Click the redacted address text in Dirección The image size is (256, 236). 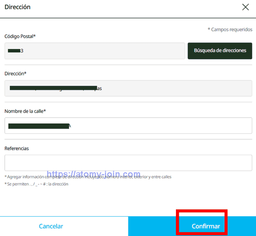coord(55,88)
